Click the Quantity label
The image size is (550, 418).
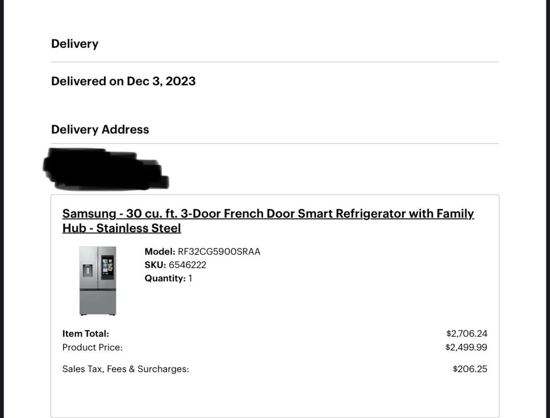click(x=165, y=278)
